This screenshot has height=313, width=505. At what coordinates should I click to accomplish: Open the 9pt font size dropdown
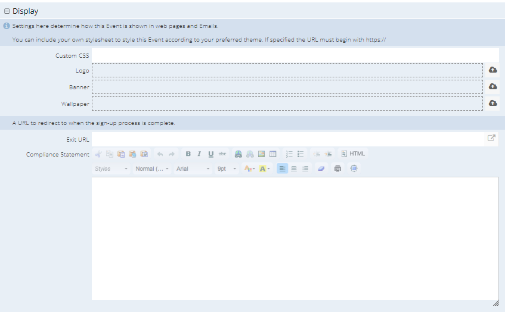pyautogui.click(x=227, y=169)
